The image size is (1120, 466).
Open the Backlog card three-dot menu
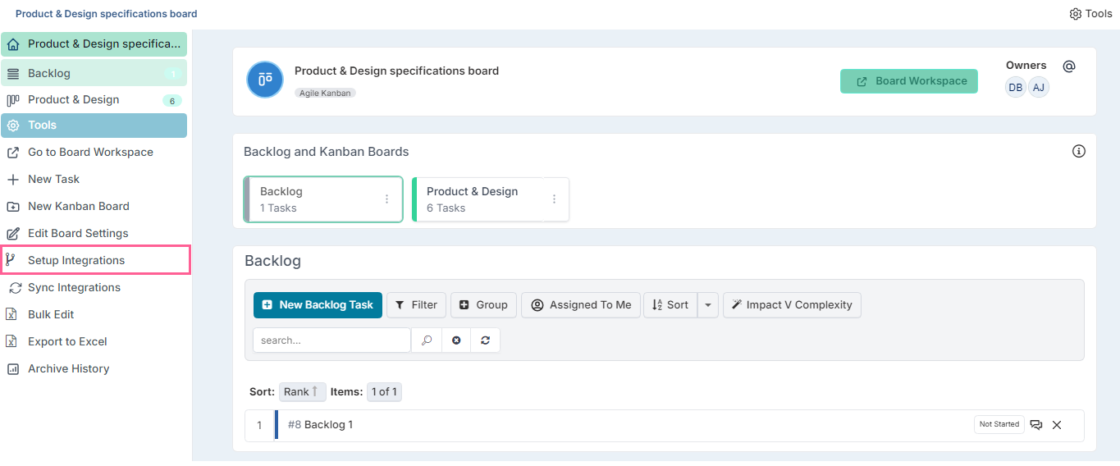click(387, 199)
